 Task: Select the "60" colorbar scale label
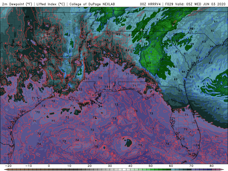tap(171, 166)
